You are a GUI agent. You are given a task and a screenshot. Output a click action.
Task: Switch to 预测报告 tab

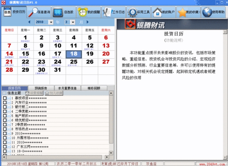41,88
